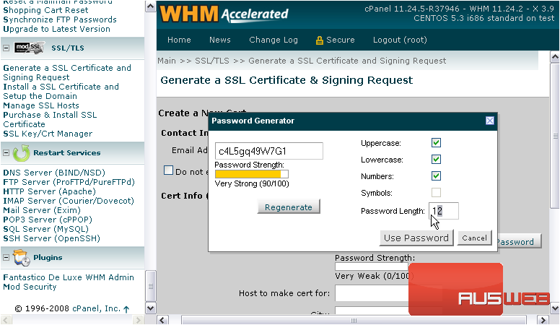Viewport: 560px width, 325px height.
Task: Click the Plugins section icon
Action: (x=21, y=258)
